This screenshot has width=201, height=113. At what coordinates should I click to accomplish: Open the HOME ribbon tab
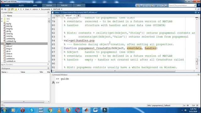point(7,6)
